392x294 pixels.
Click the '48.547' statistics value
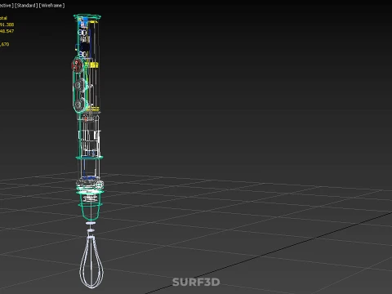point(7,31)
